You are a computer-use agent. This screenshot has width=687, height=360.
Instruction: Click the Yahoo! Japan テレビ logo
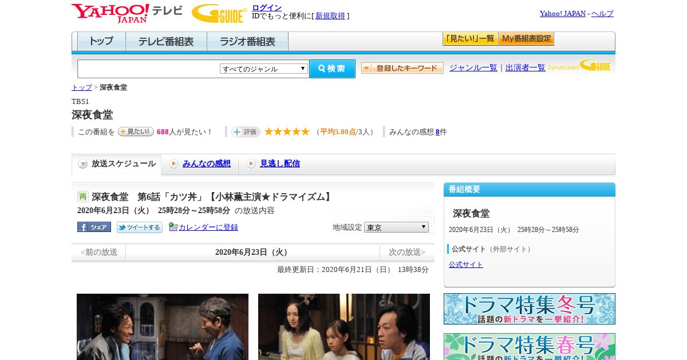[127, 13]
